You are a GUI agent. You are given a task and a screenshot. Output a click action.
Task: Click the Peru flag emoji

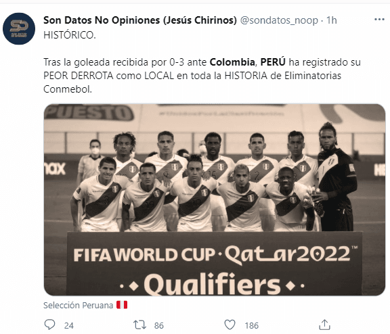(122, 305)
